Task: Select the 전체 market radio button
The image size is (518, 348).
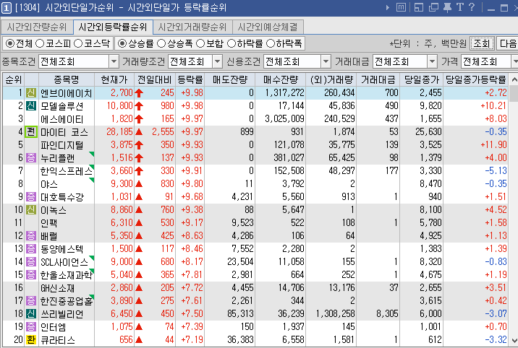Action: coord(10,43)
